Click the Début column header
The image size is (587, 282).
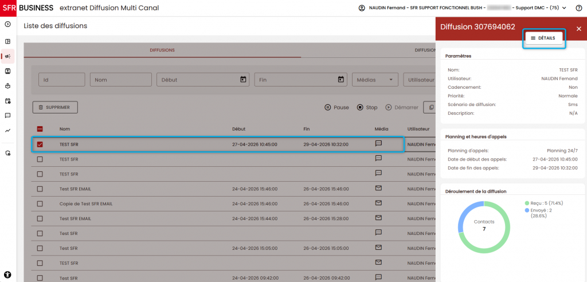click(239, 129)
